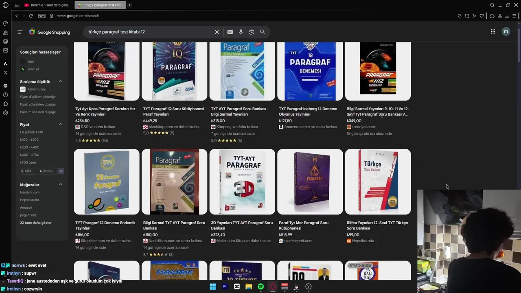Open 'TYT Paragraf 12 Deneme Endemik' listing

(105, 225)
